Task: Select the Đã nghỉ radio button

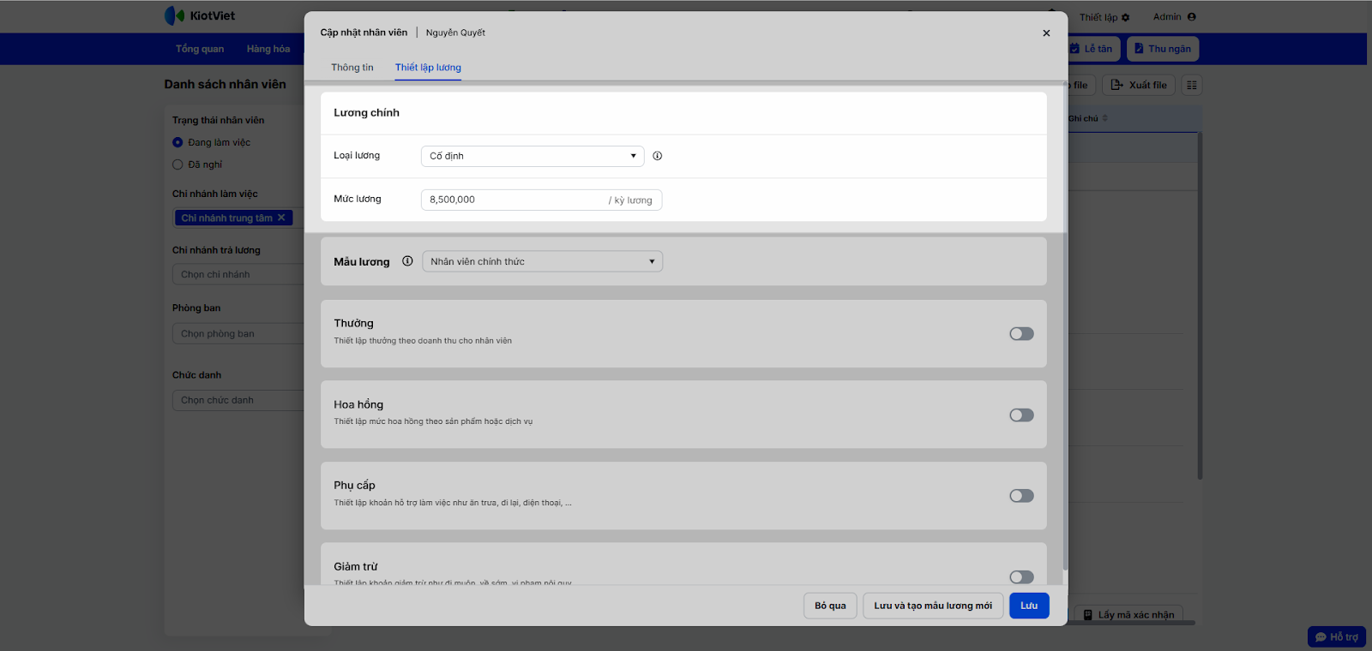Action: click(x=178, y=164)
